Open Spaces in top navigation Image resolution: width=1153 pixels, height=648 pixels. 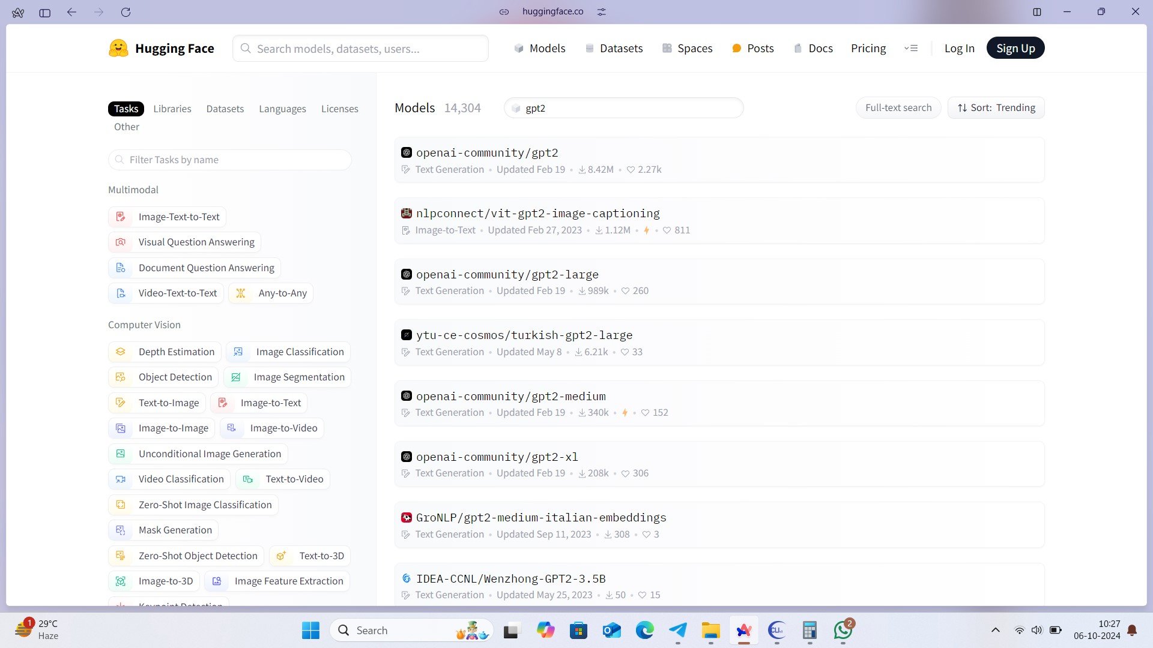[687, 48]
